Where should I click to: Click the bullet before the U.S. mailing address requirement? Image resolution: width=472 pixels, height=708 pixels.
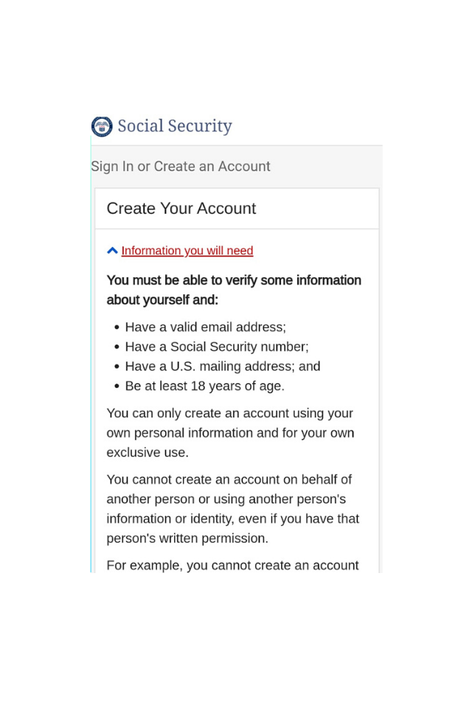point(117,367)
